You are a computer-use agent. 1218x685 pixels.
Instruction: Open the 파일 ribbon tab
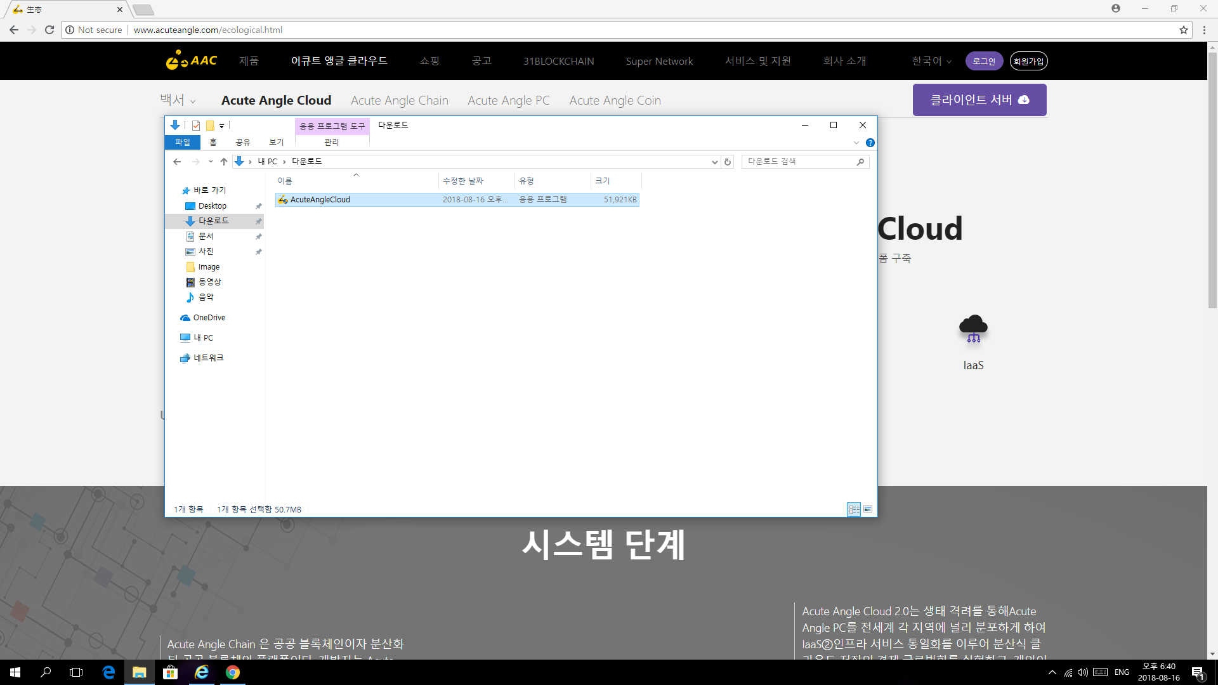tap(182, 142)
